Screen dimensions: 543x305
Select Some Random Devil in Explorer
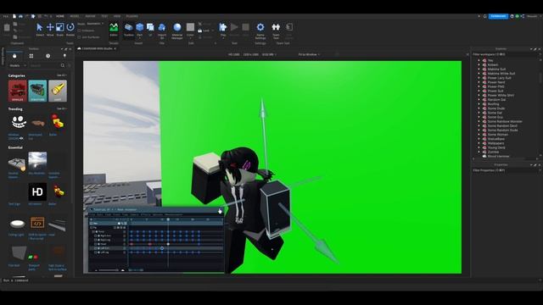click(502, 126)
